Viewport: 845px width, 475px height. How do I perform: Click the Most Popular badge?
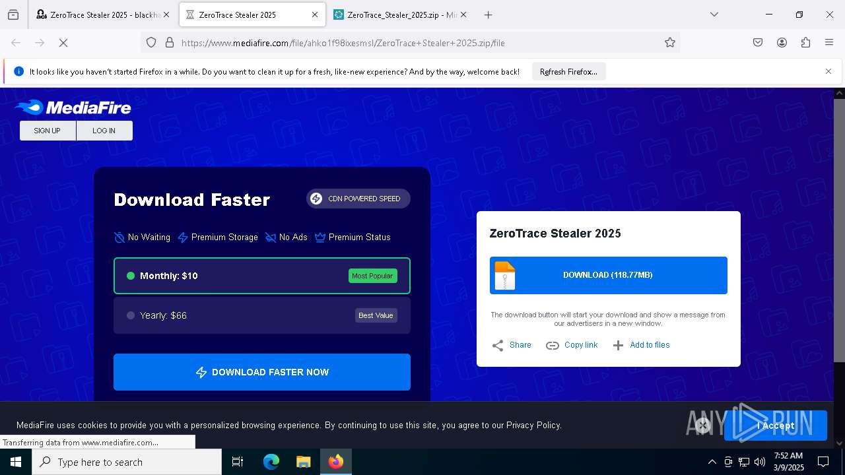pyautogui.click(x=373, y=276)
